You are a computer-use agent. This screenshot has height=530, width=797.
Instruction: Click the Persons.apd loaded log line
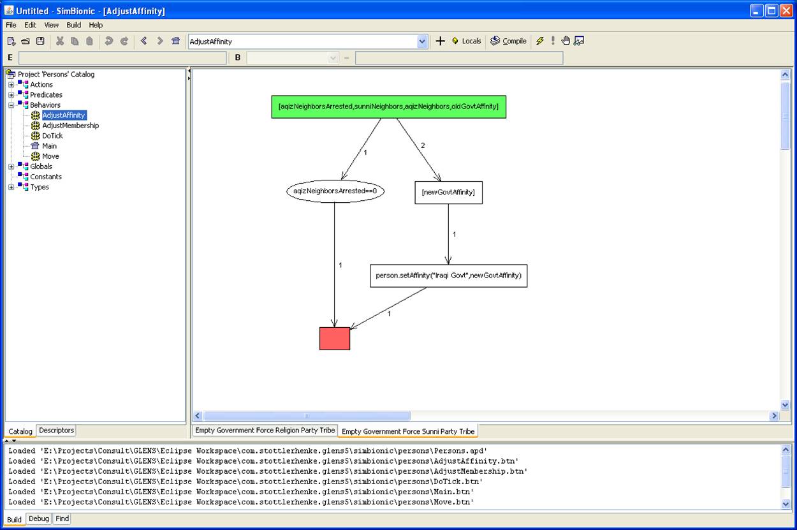[248, 450]
